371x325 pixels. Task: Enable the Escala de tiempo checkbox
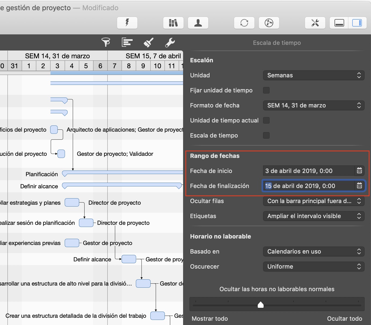(x=266, y=135)
